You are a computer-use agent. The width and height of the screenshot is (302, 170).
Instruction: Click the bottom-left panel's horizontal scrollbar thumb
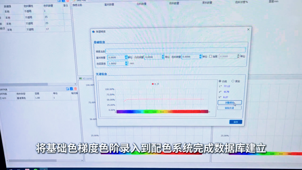[x=33, y=160]
